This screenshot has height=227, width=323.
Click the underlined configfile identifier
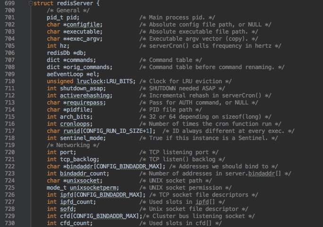(x=83, y=25)
